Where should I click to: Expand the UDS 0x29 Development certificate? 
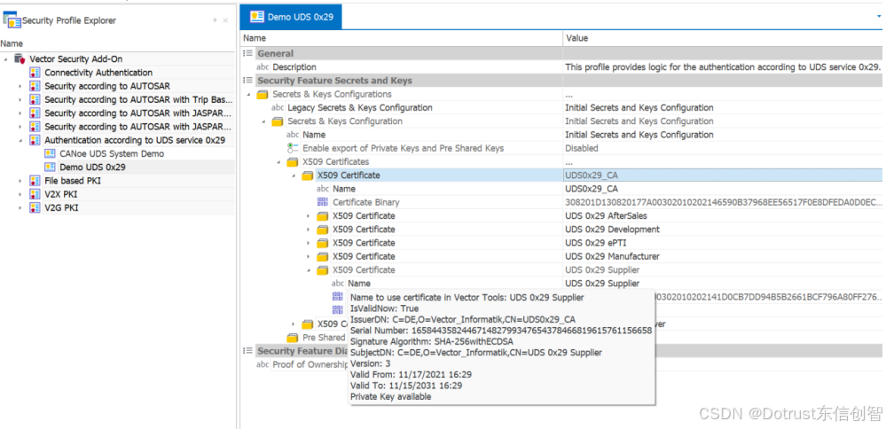point(308,230)
